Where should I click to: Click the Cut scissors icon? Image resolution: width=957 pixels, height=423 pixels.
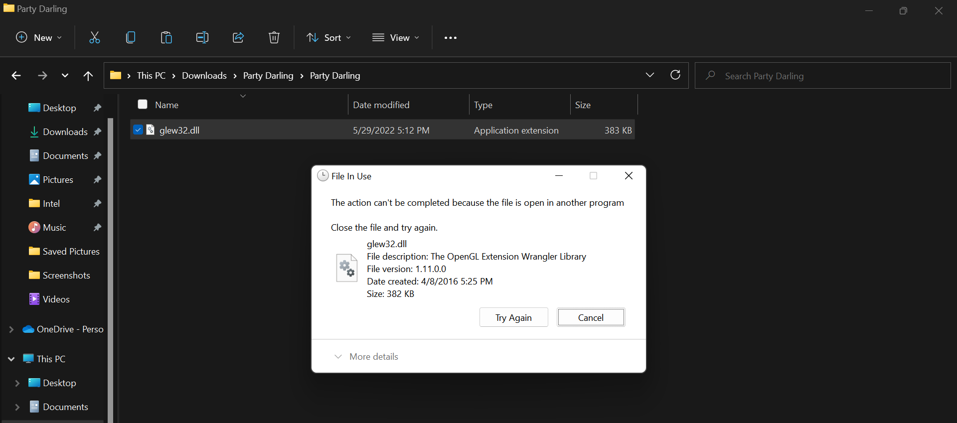click(x=95, y=37)
